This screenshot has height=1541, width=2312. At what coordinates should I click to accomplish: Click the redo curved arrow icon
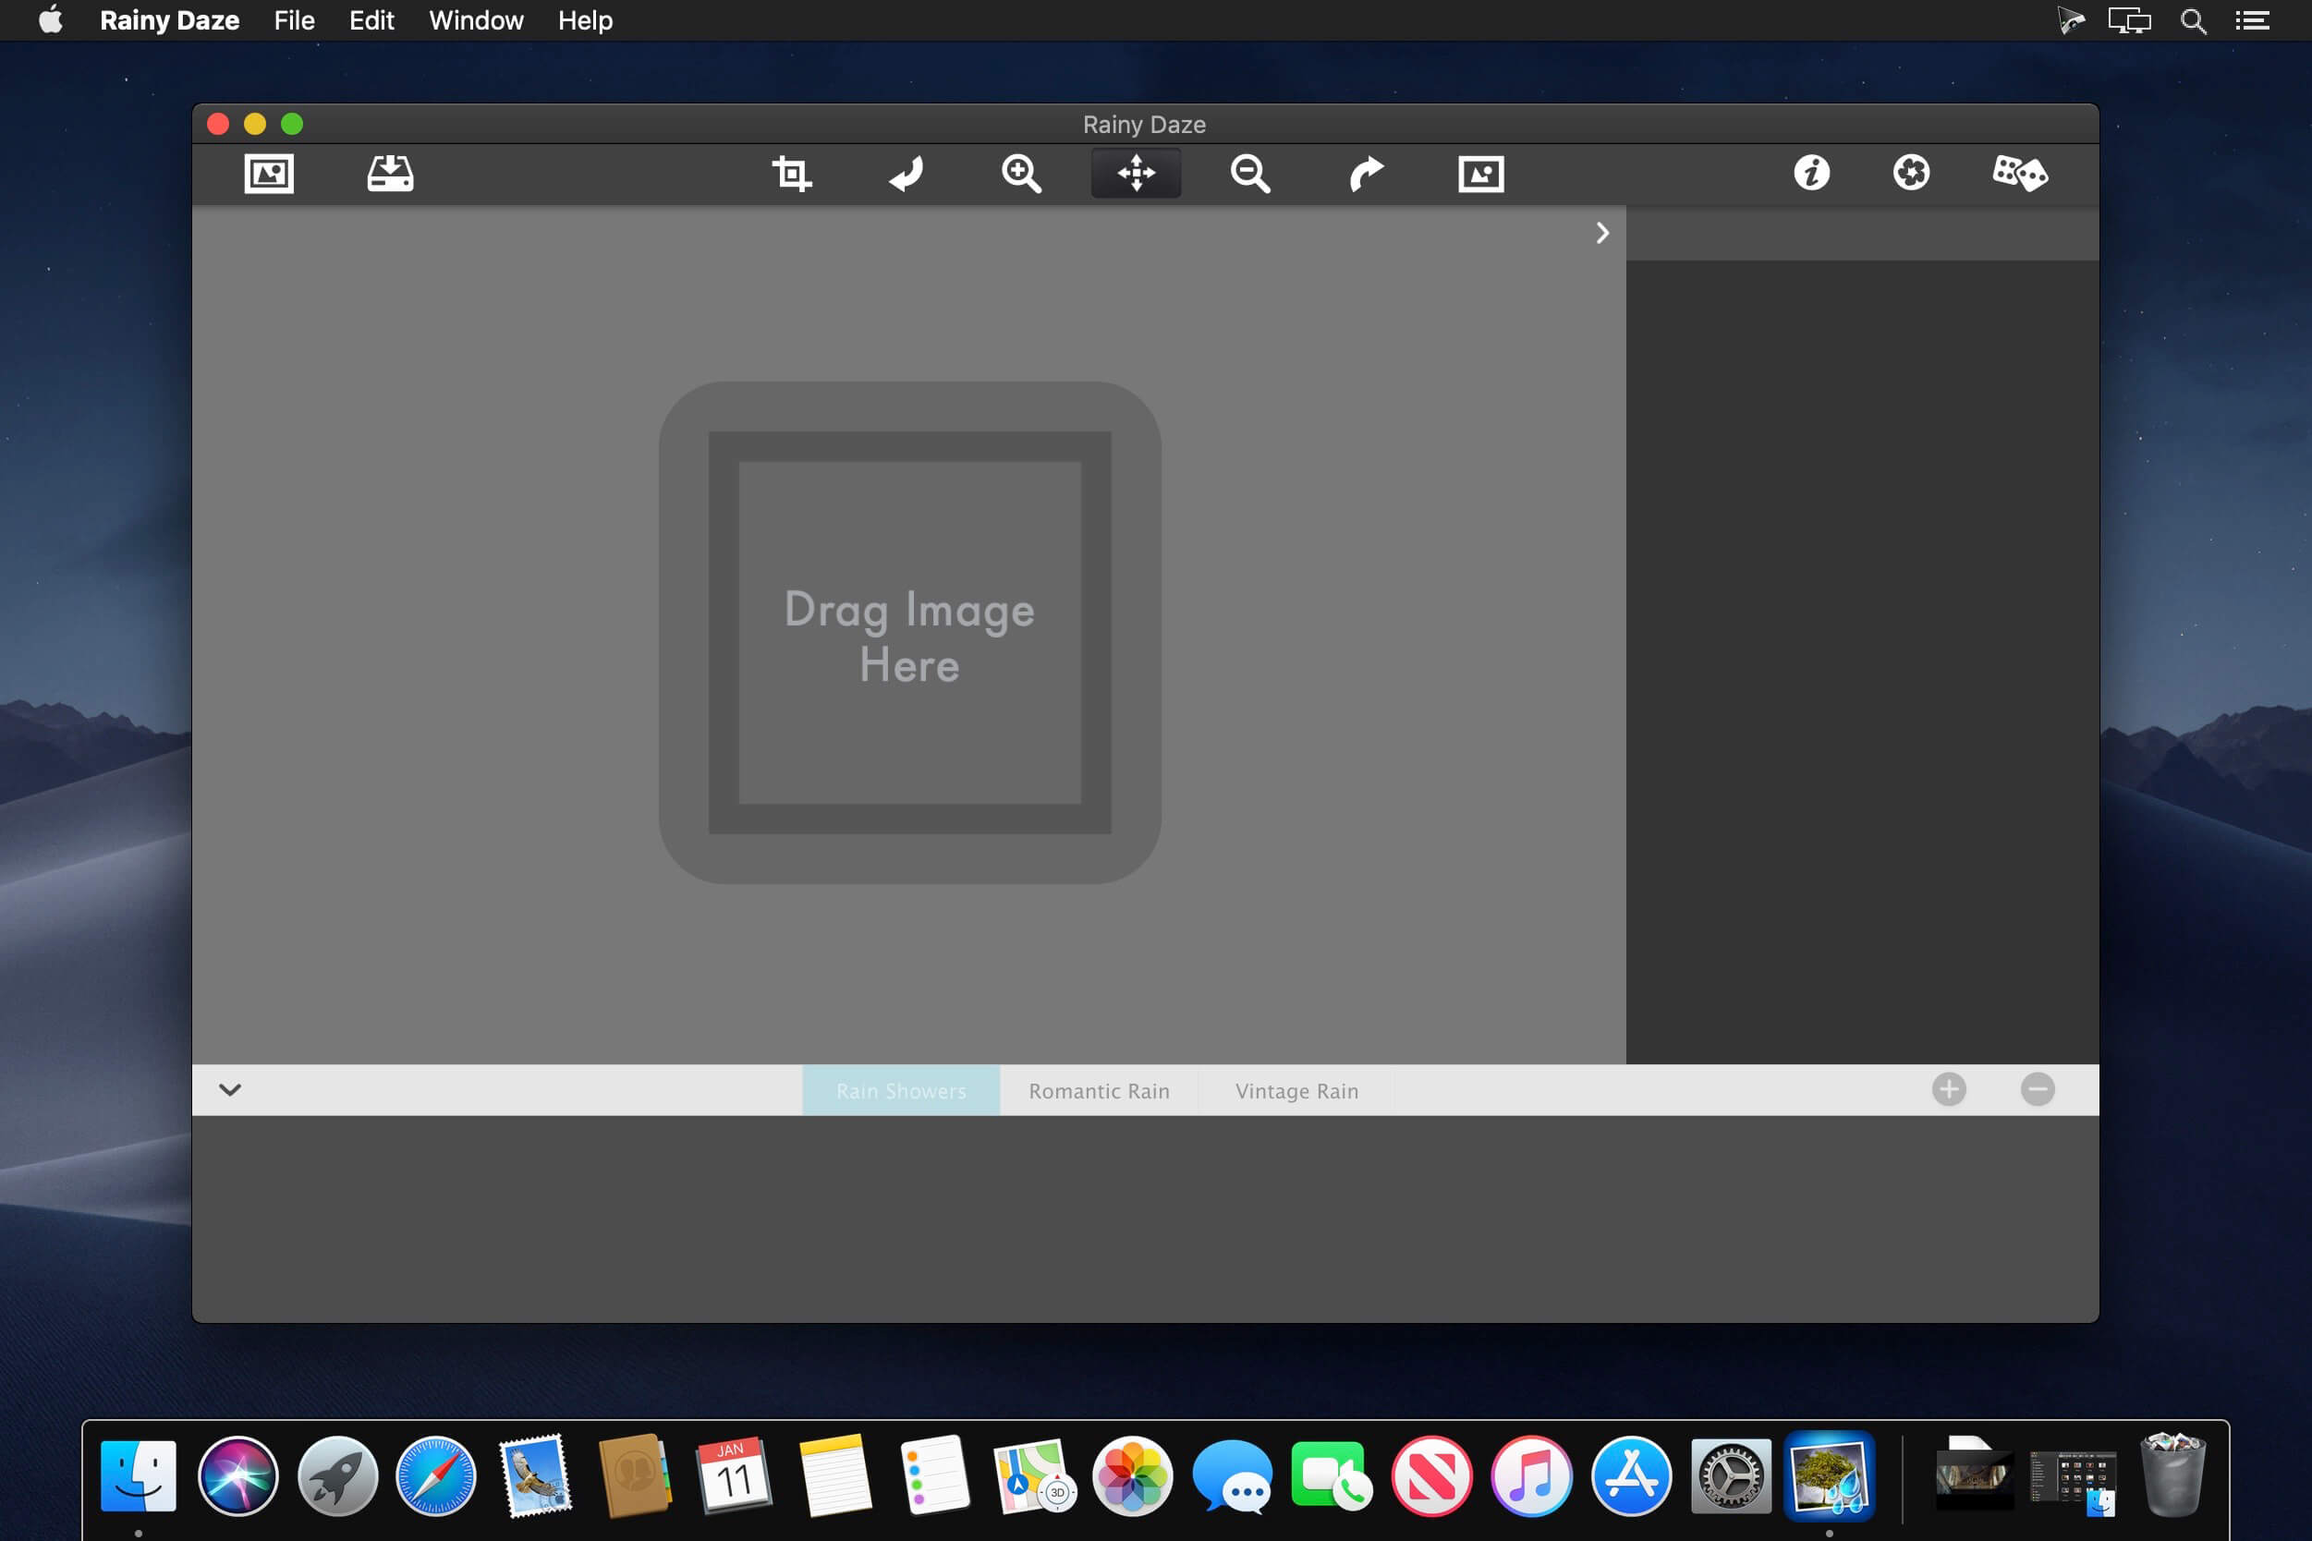1366,174
